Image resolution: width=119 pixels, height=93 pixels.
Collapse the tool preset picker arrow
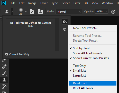coord(12,12)
